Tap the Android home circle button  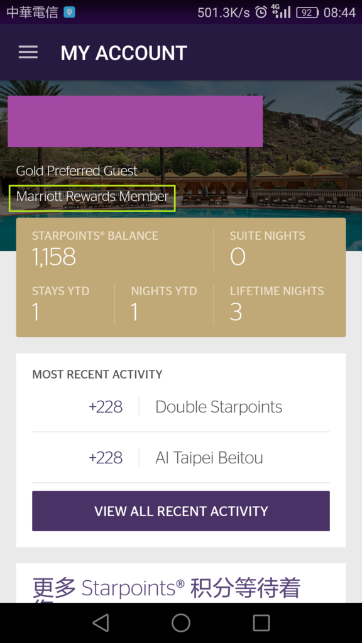click(180, 622)
